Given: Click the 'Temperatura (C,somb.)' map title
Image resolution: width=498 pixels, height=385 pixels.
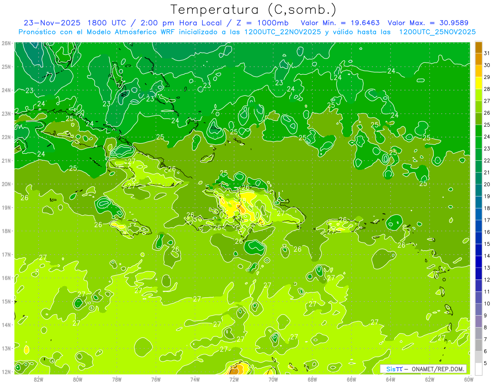Looking at the screenshot, I should pos(254,10).
